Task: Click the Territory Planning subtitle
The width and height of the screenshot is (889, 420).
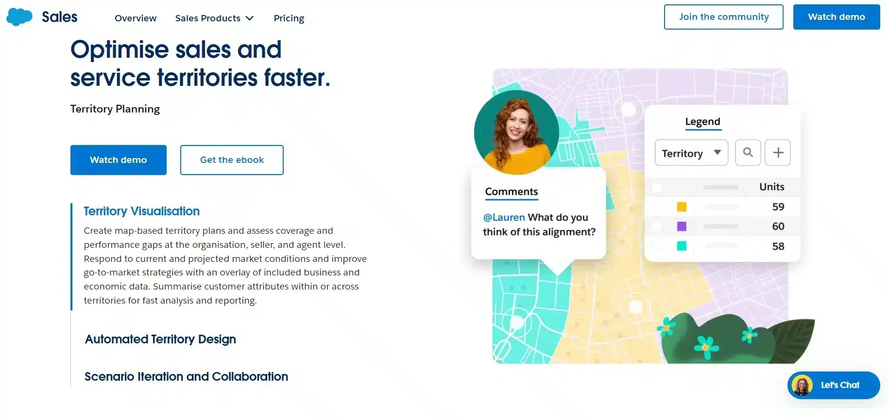Action: point(115,109)
